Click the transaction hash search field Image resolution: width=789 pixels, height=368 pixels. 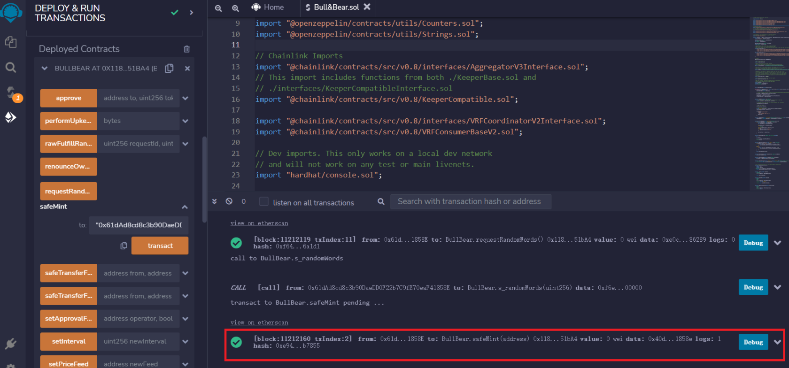tap(470, 202)
